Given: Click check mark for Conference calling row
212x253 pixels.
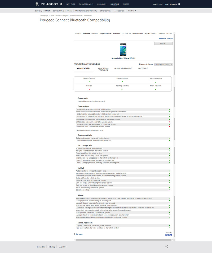Looking at the screenshot, I should pos(169,190).
